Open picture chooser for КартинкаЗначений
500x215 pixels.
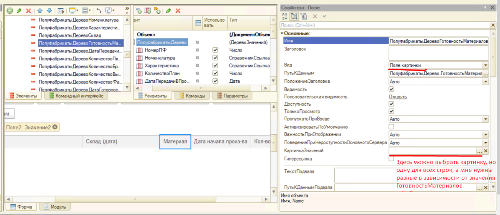(479, 151)
